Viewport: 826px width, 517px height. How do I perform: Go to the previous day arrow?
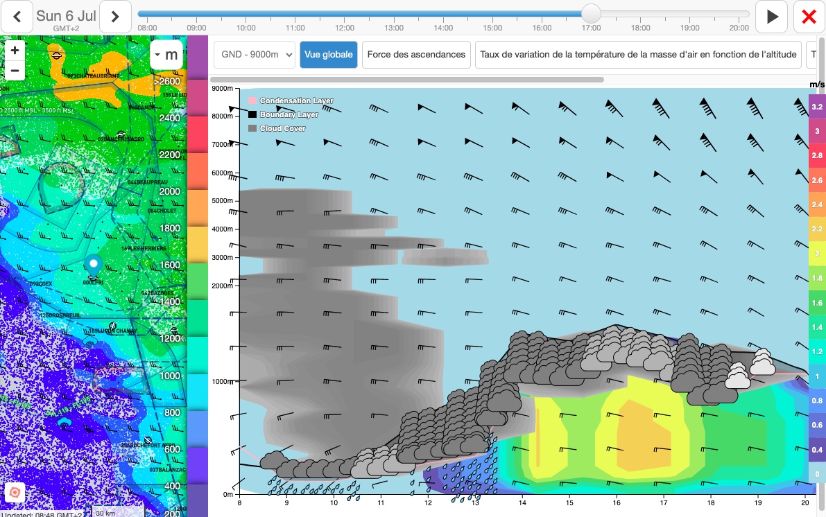tap(16, 17)
